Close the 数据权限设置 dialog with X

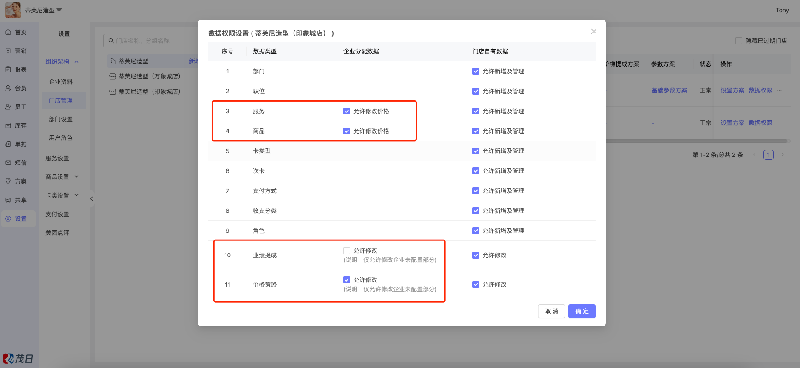(594, 31)
